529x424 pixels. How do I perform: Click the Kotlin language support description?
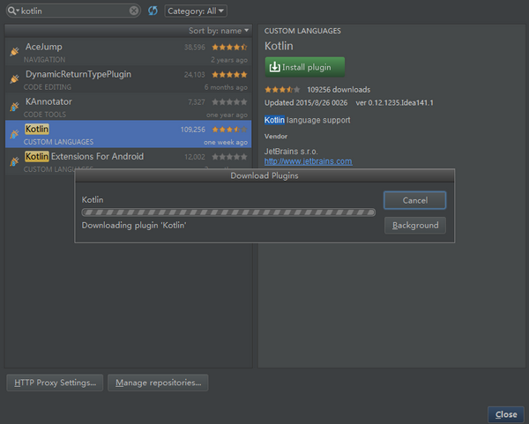[x=308, y=120]
